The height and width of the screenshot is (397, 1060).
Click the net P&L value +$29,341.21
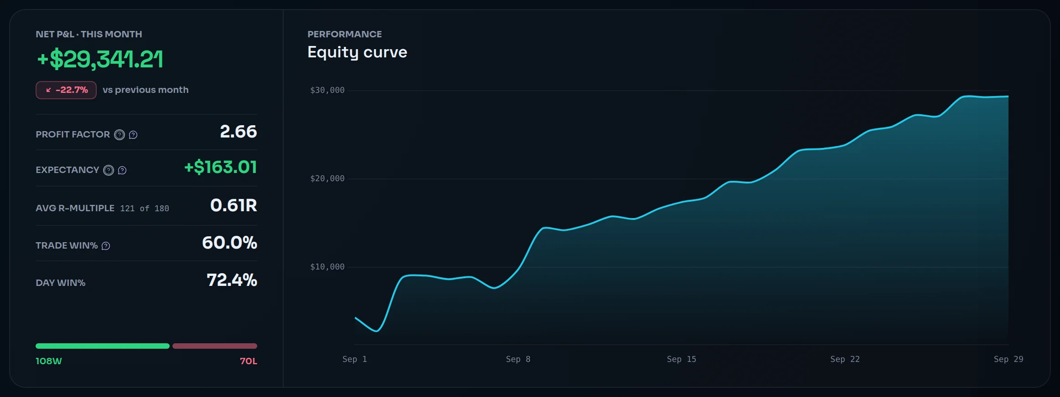[100, 59]
